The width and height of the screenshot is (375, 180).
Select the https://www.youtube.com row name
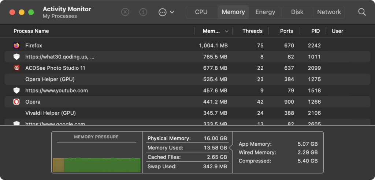57,91
